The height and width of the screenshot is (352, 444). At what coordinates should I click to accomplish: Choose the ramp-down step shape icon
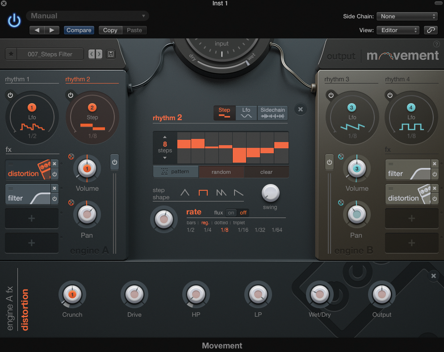[239, 193]
